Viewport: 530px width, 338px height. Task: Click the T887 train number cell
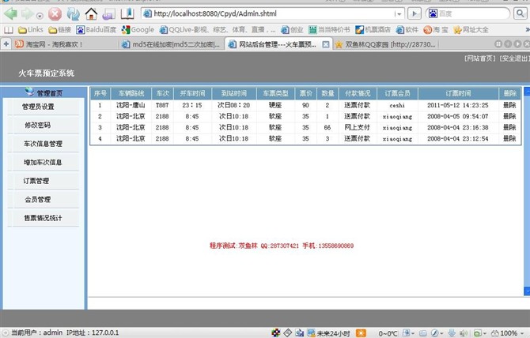tap(162, 105)
